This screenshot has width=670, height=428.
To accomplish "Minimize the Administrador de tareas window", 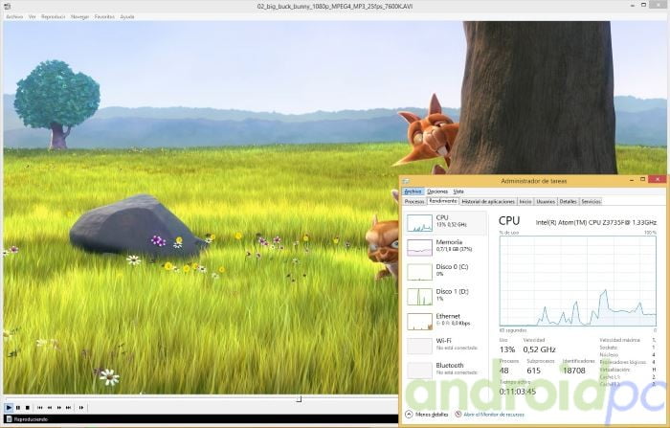I will pyautogui.click(x=632, y=180).
